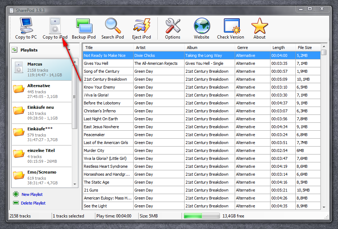Click the Copy to PC toolbar icon
338x229 pixels.
(26, 26)
